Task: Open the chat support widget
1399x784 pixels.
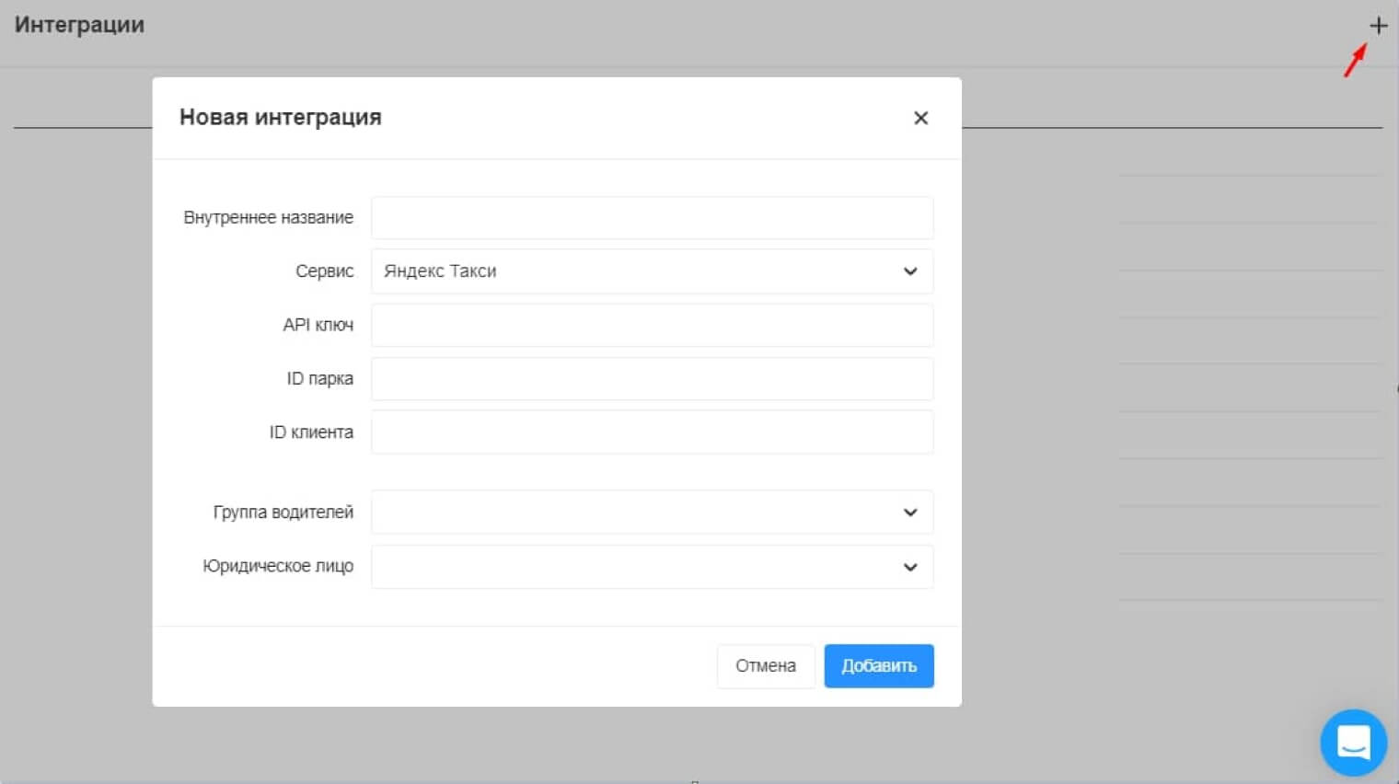Action: point(1353,742)
